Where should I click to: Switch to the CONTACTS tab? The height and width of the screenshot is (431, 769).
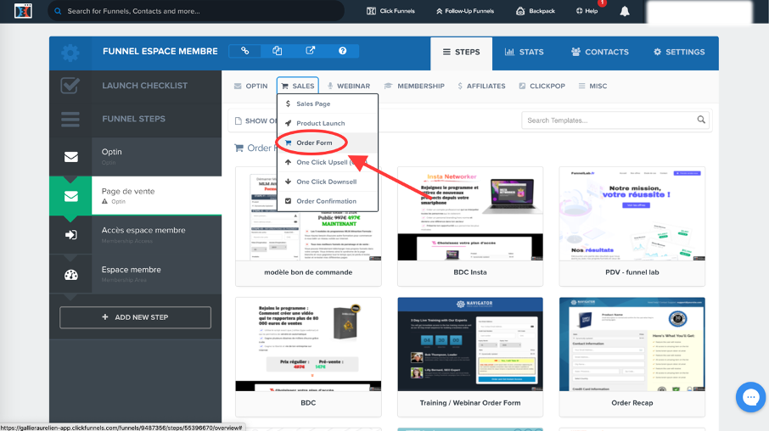(x=600, y=52)
